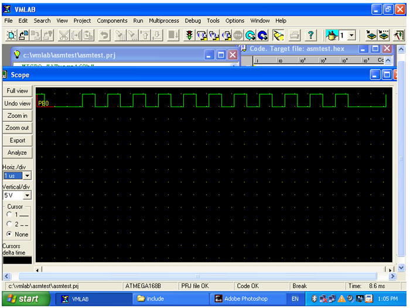
Task: Click the light blue restart arrow icon
Action: [x=250, y=36]
